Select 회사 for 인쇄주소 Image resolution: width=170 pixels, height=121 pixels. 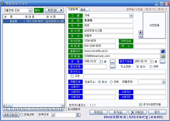(99, 82)
